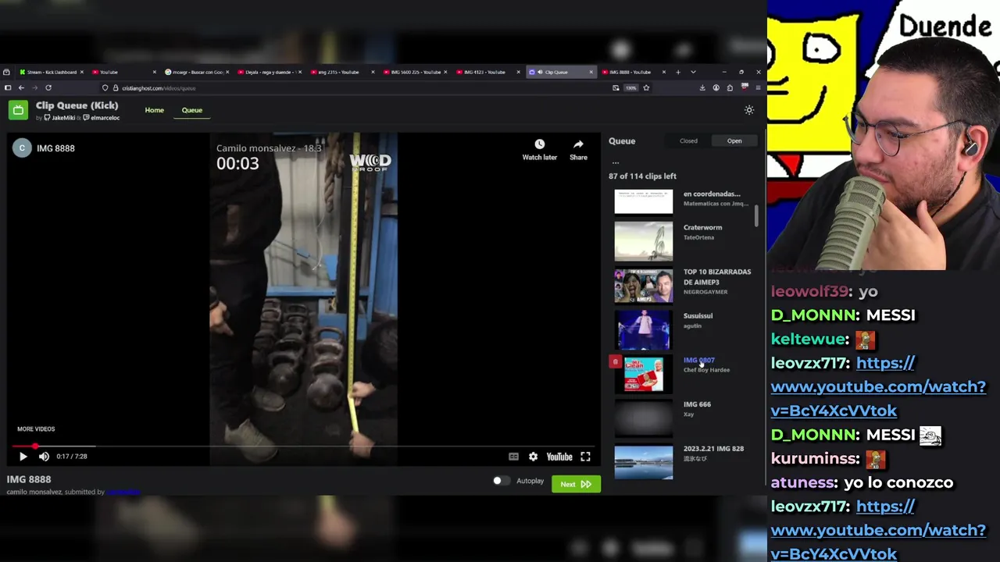This screenshot has width=1000, height=562.
Task: Open the browser account profile icon
Action: click(x=716, y=88)
